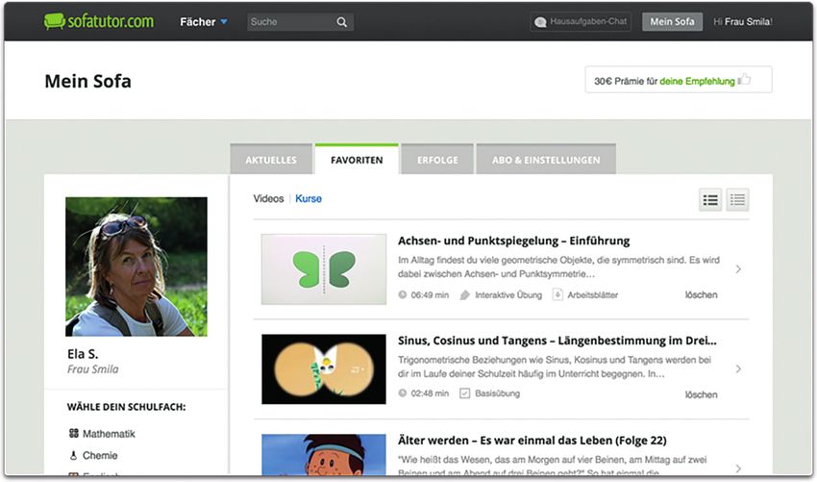Click the Chemie flask icon
The image size is (817, 482).
[74, 455]
